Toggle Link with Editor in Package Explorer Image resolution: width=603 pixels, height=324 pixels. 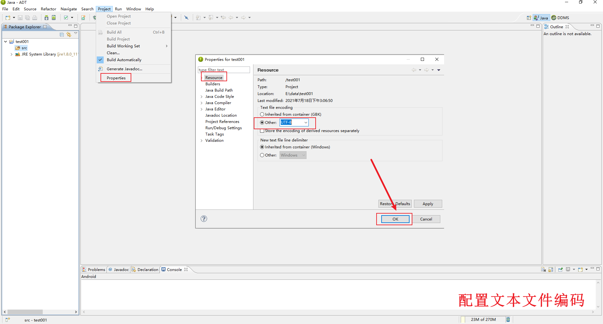pyautogui.click(x=69, y=35)
